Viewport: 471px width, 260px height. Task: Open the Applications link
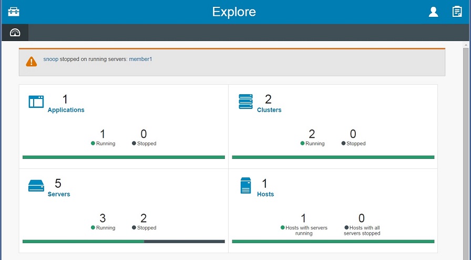pos(66,110)
